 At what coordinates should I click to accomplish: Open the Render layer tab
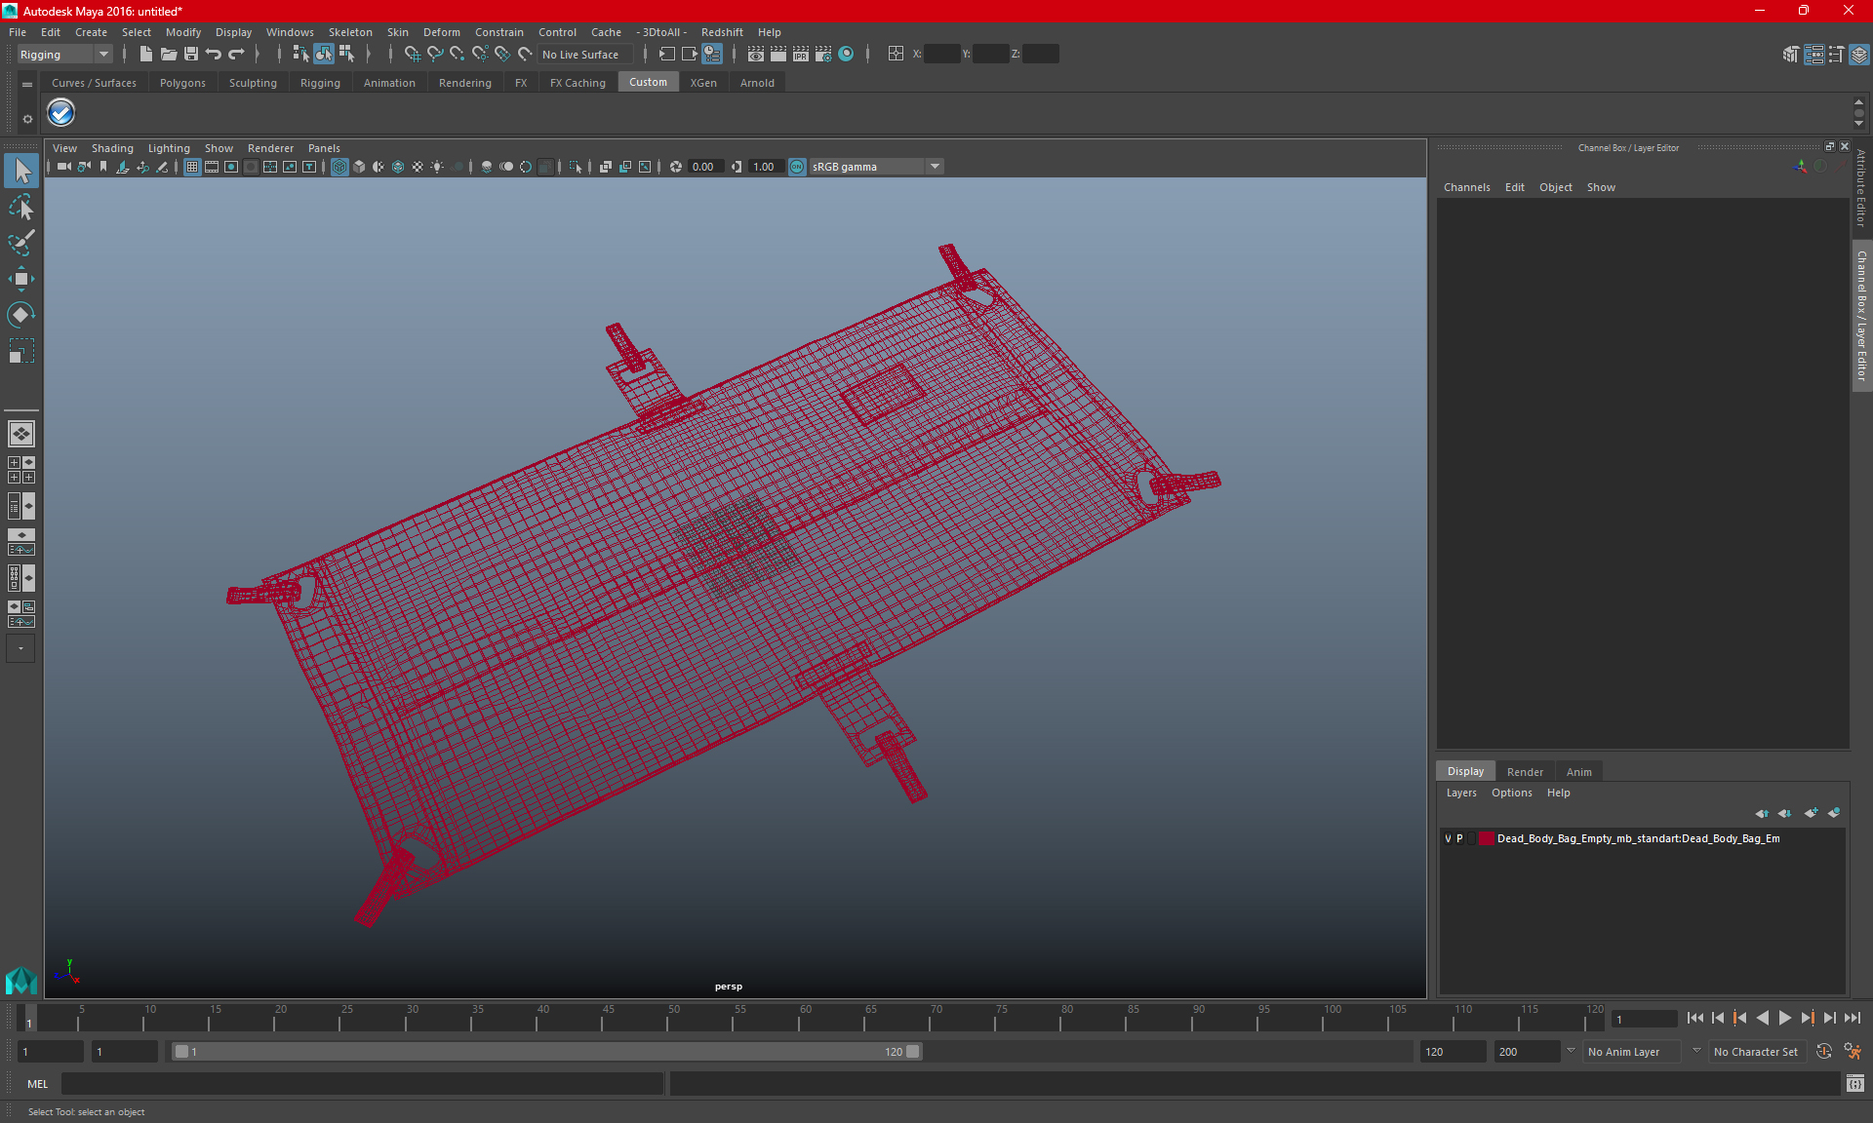[x=1524, y=771]
